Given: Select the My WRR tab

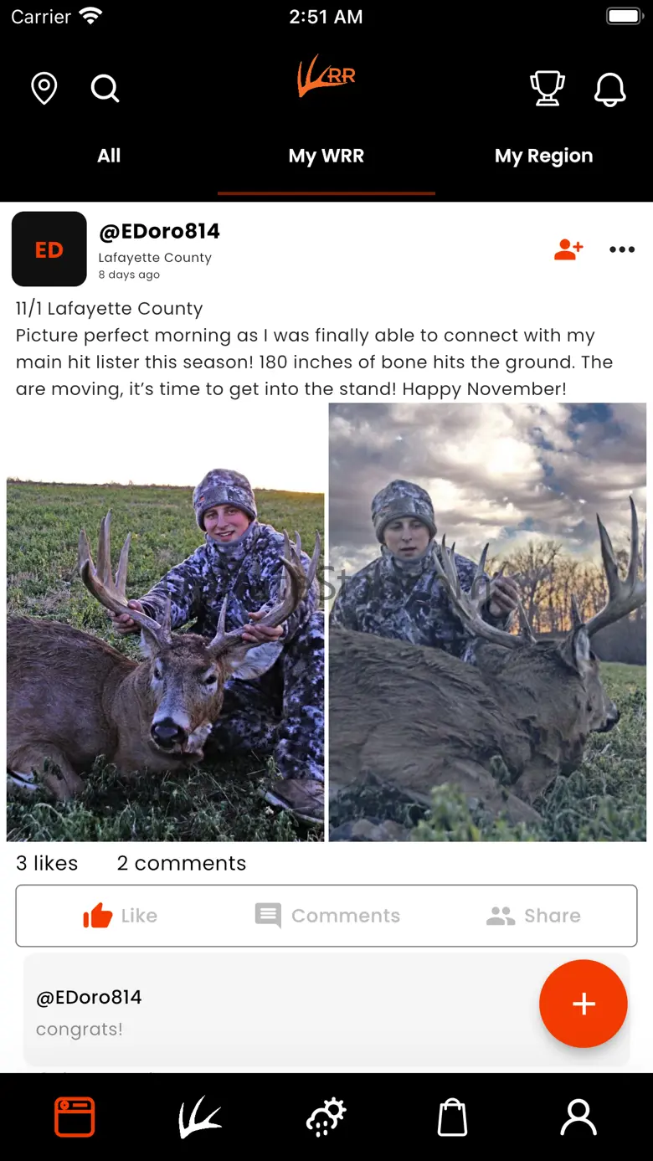Looking at the screenshot, I should (x=326, y=157).
